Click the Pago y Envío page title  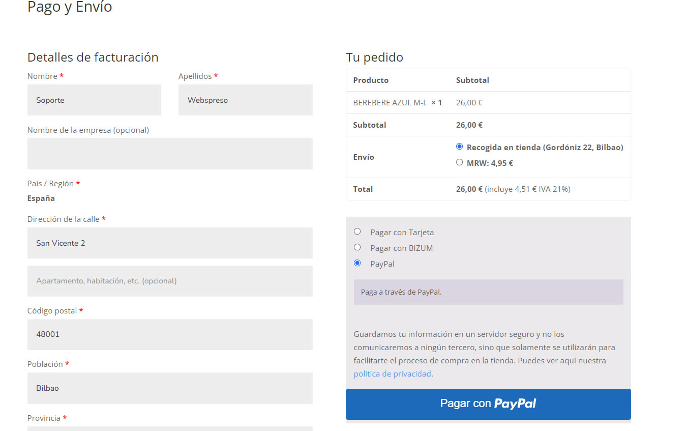(x=70, y=7)
